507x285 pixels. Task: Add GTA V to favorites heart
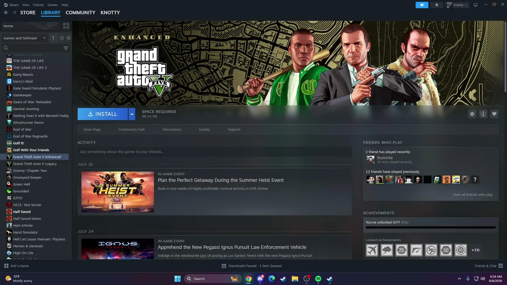point(494,114)
